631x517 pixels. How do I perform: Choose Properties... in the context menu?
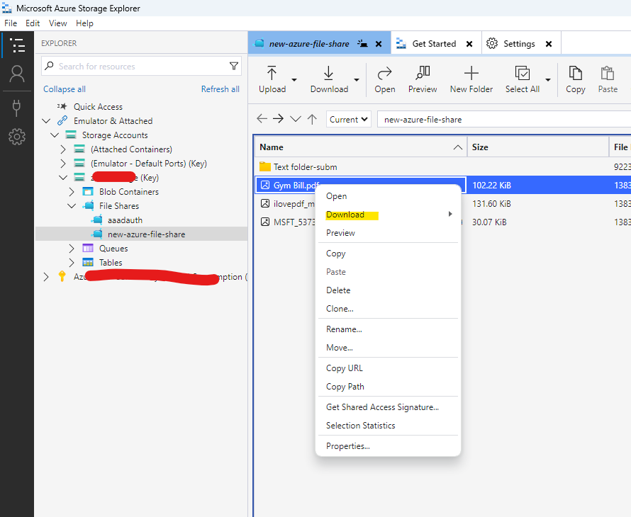388,446
